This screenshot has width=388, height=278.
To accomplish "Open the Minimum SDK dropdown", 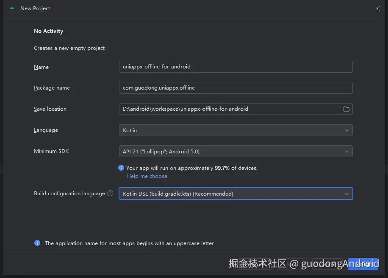I will pos(236,151).
